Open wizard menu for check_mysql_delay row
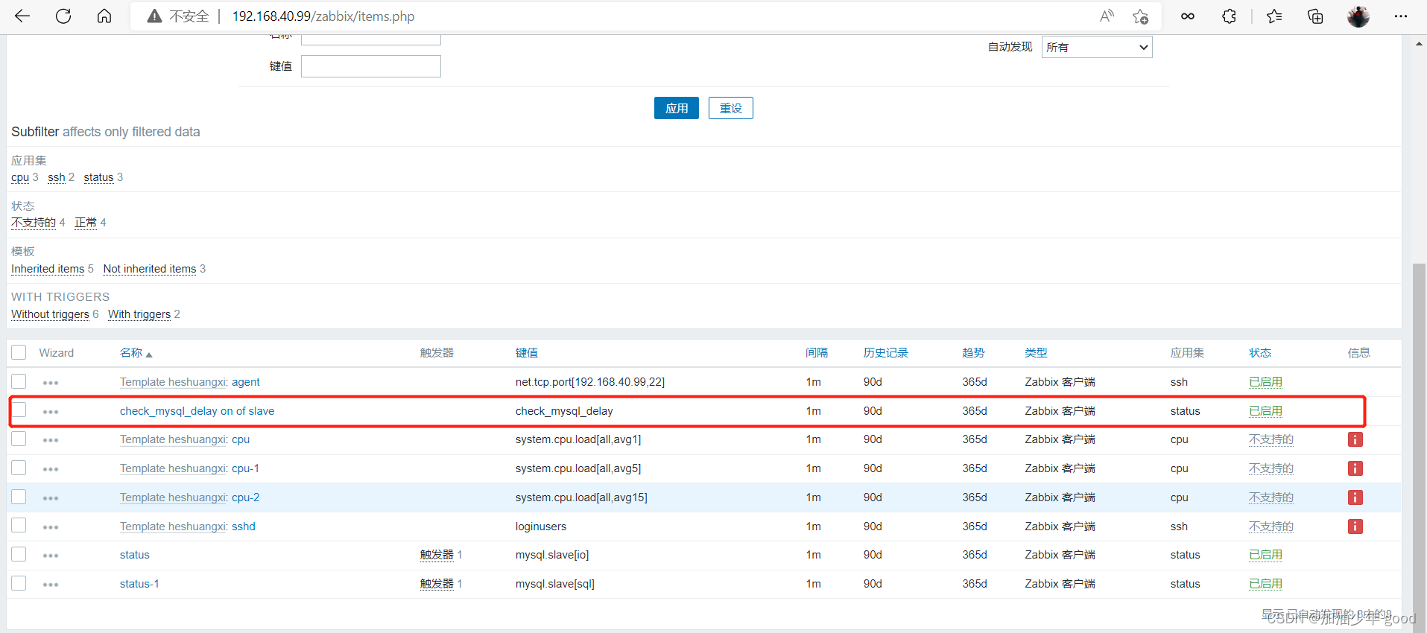 point(51,412)
